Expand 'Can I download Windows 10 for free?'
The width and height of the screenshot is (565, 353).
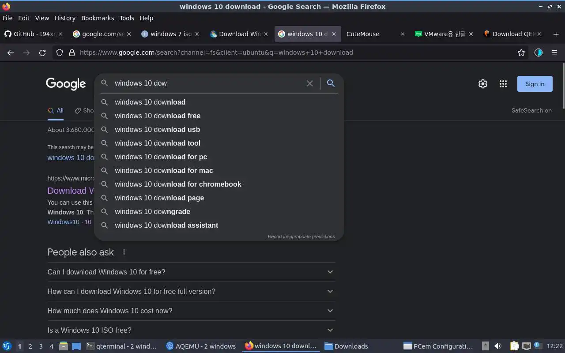(x=191, y=272)
